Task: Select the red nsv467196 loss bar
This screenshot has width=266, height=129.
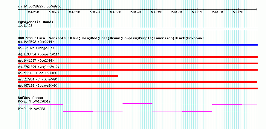Action: coord(137,88)
